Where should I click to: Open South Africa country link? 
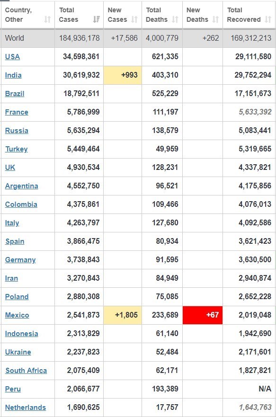tap(26, 371)
